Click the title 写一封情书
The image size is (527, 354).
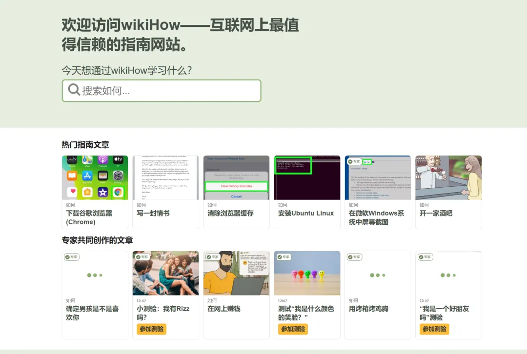pyautogui.click(x=153, y=213)
